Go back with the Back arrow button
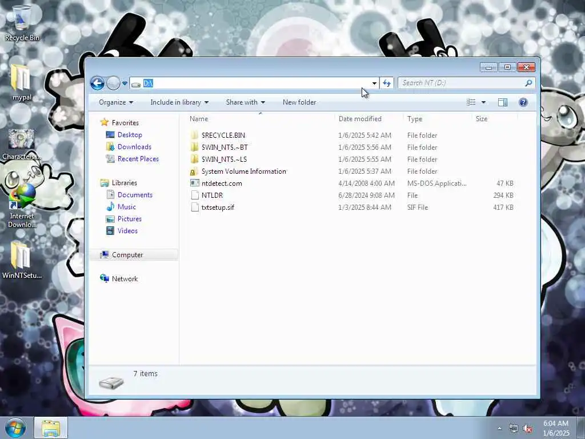 [97, 83]
